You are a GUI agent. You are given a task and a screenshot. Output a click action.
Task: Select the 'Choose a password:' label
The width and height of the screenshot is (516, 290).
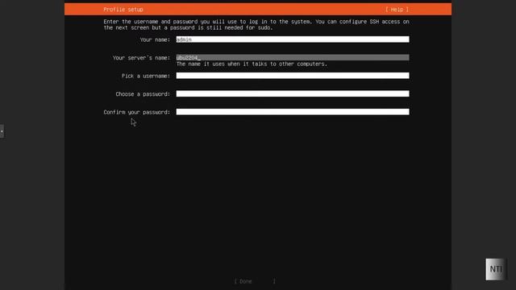point(143,94)
